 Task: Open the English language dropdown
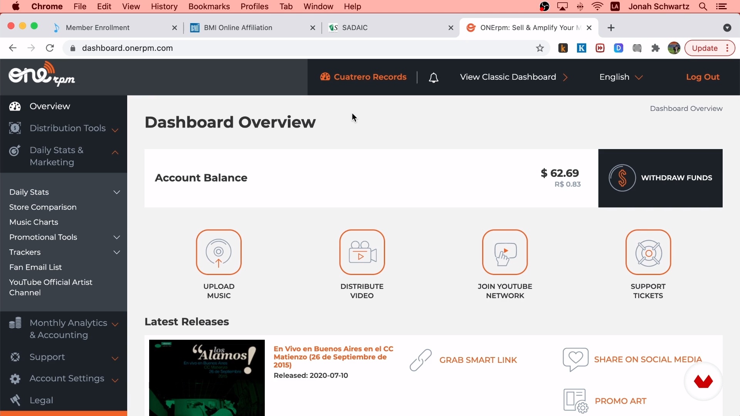621,77
